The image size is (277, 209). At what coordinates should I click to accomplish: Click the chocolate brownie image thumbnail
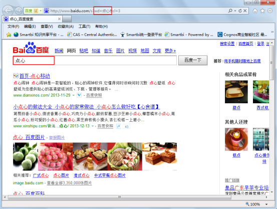point(159,156)
